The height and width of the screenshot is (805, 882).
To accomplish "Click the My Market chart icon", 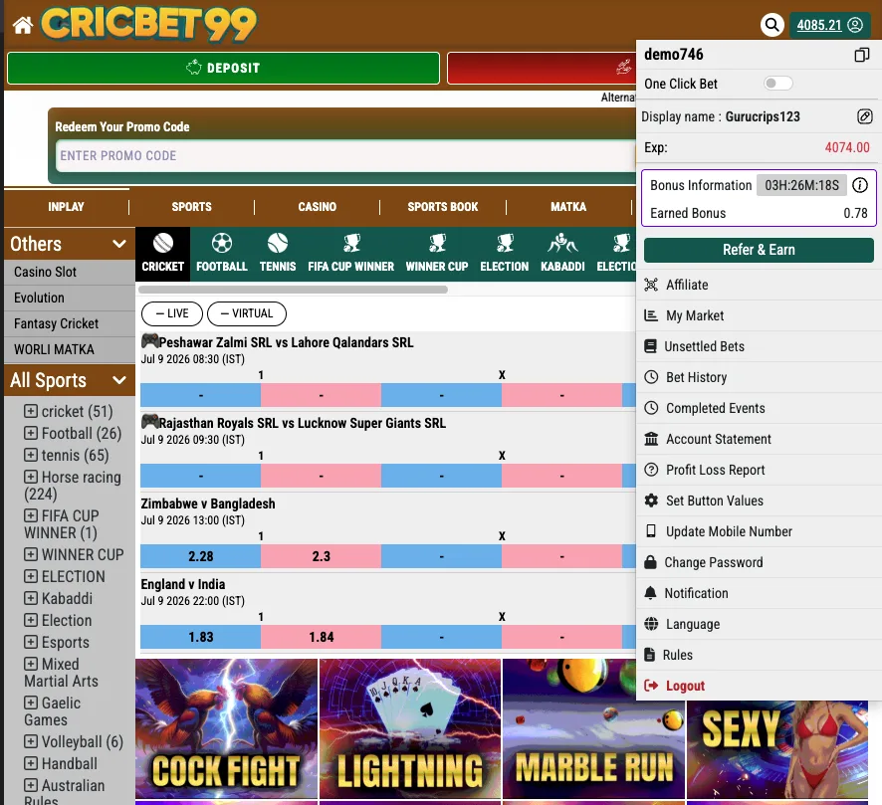I will [x=651, y=315].
